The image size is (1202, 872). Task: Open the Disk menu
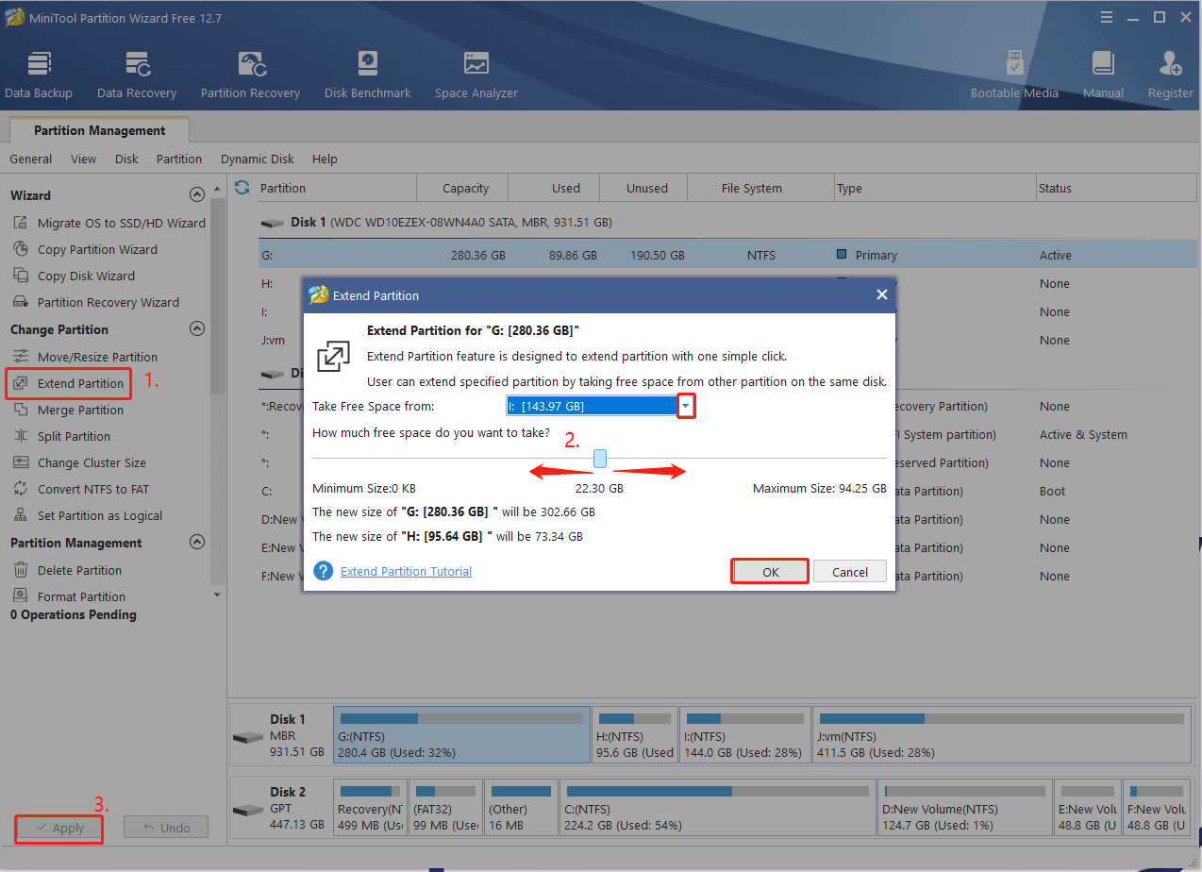126,159
